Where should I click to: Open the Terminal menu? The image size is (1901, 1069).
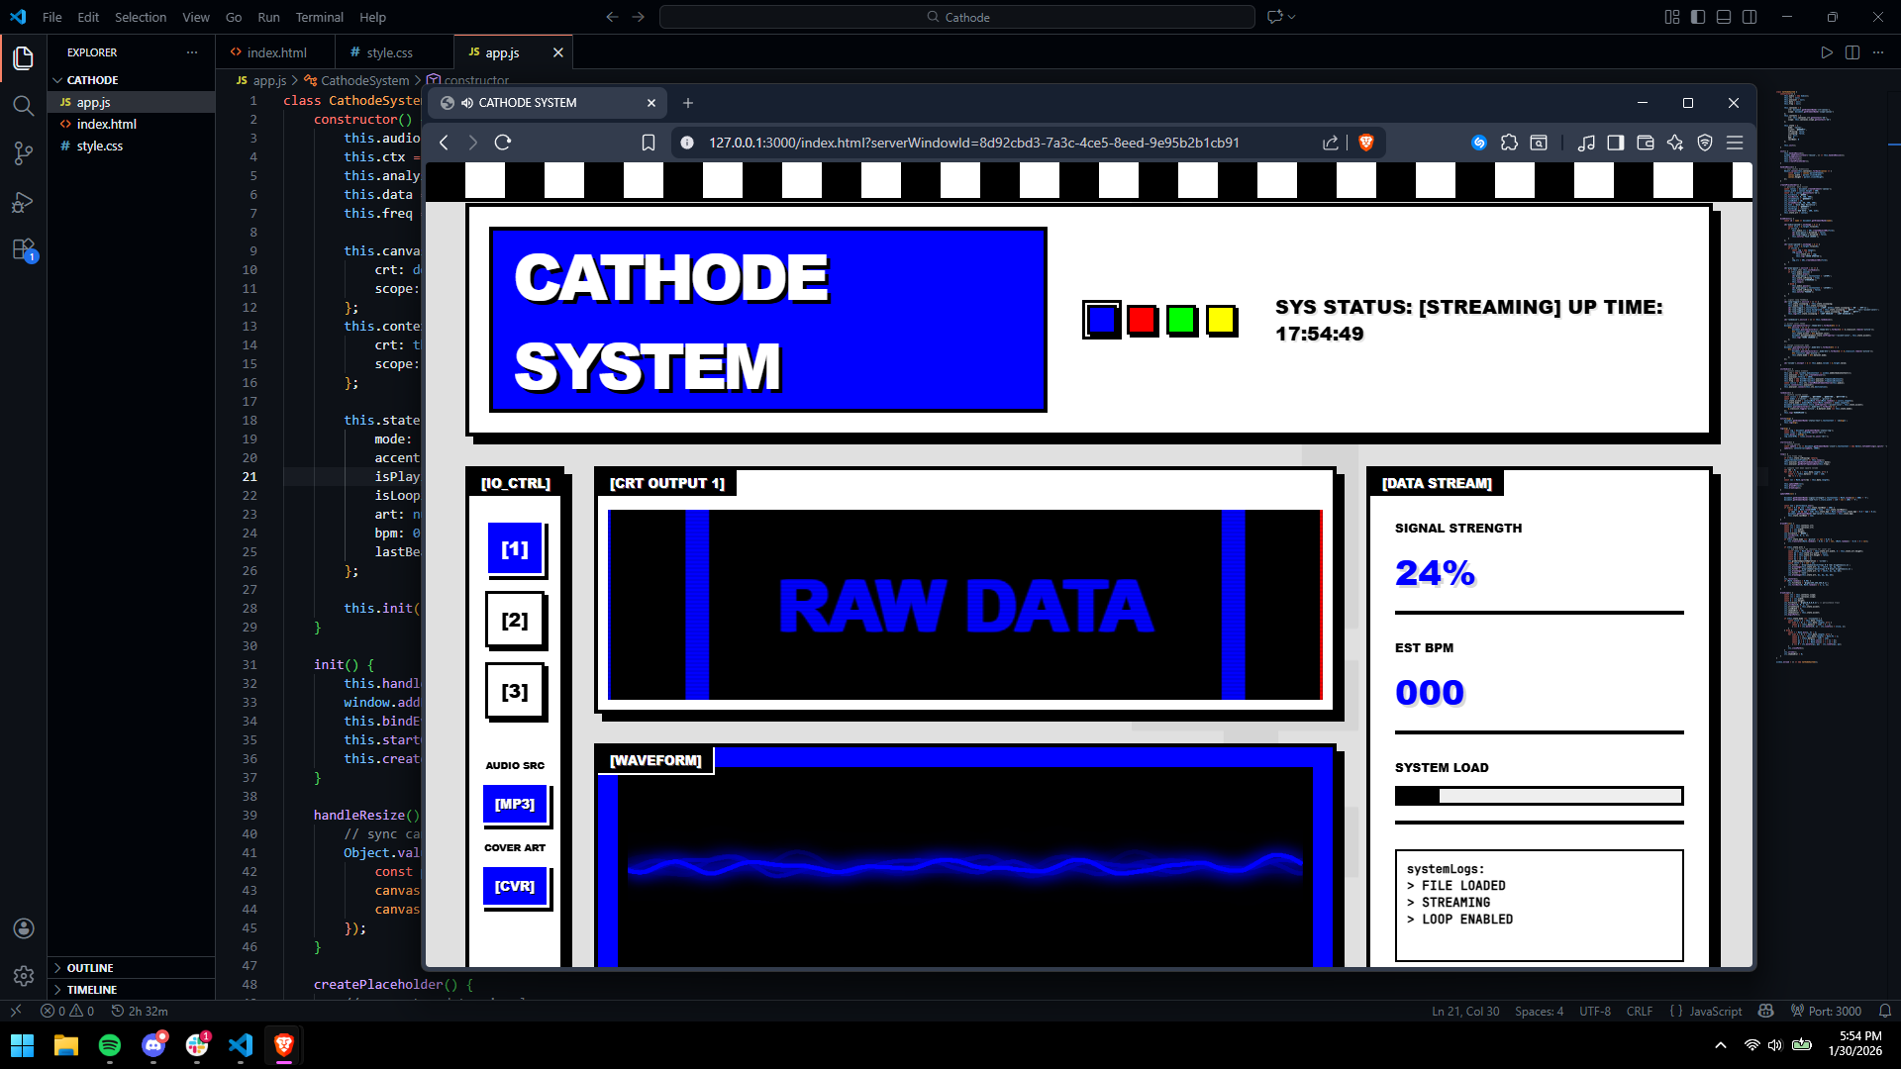[319, 17]
